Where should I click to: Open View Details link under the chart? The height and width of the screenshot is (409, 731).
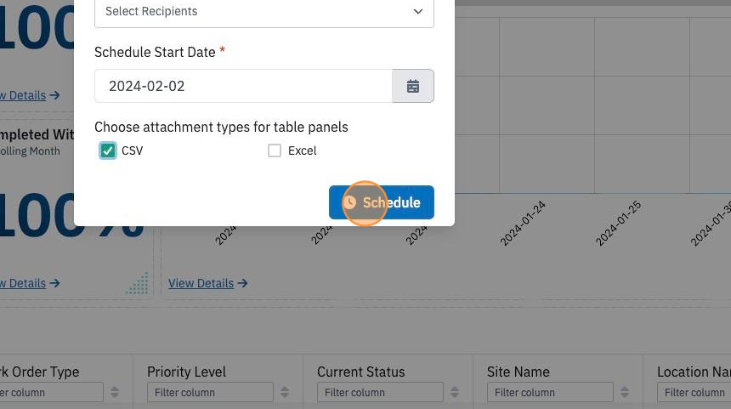point(201,283)
